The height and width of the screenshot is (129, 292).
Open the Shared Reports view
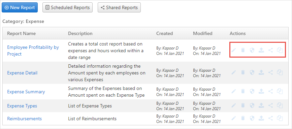tap(119, 7)
